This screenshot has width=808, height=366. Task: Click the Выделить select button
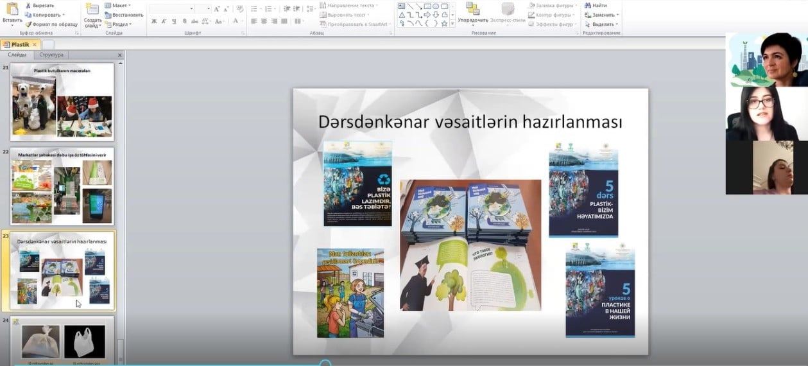601,24
